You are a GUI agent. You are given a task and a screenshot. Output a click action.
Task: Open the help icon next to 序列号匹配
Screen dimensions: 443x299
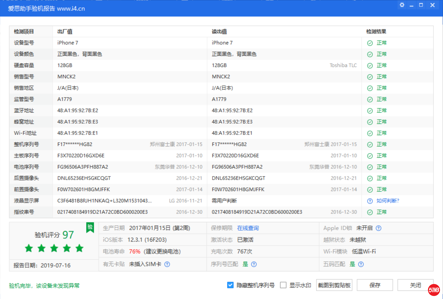click(254, 264)
